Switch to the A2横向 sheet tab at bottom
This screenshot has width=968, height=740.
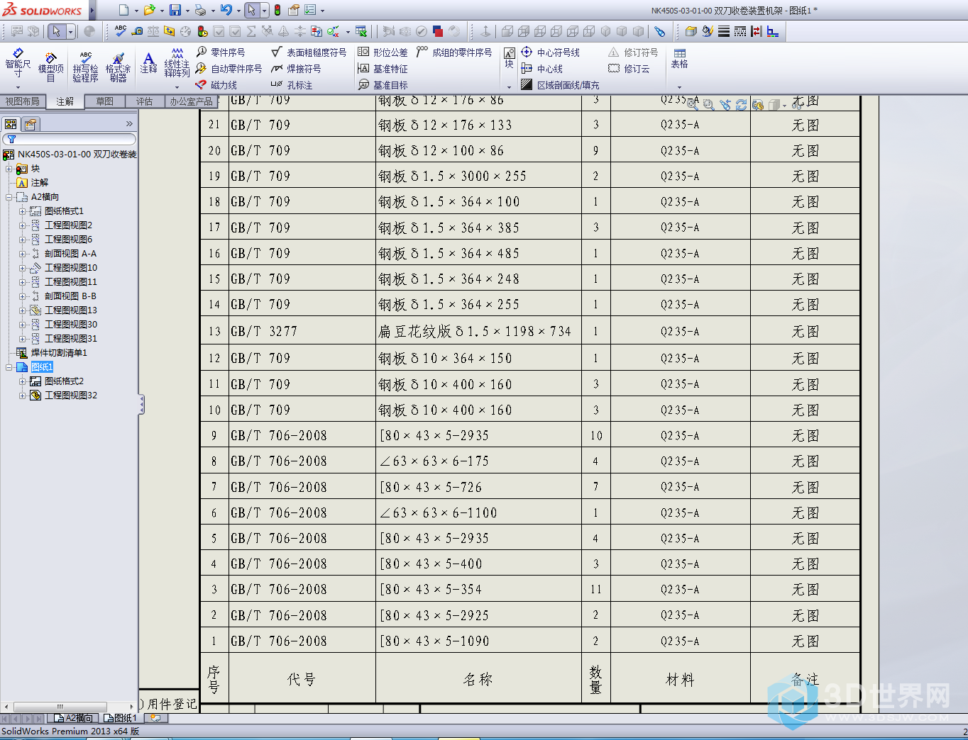74,718
